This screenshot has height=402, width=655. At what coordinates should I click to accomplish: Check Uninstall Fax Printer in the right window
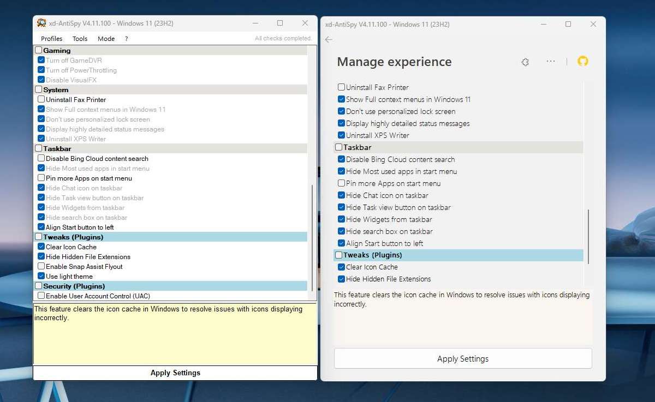(341, 87)
